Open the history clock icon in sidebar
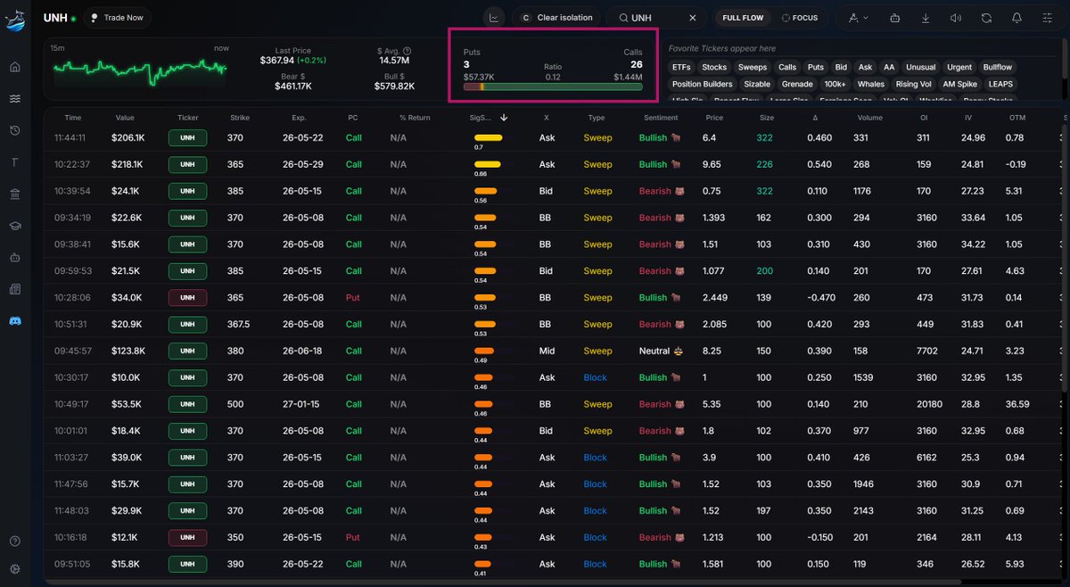The width and height of the screenshot is (1070, 587). [x=14, y=130]
